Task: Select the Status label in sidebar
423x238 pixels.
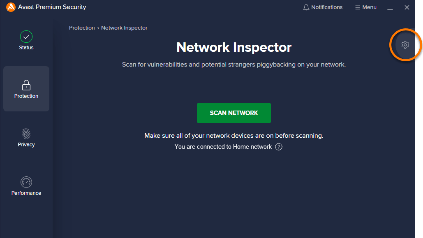Action: 26,47
